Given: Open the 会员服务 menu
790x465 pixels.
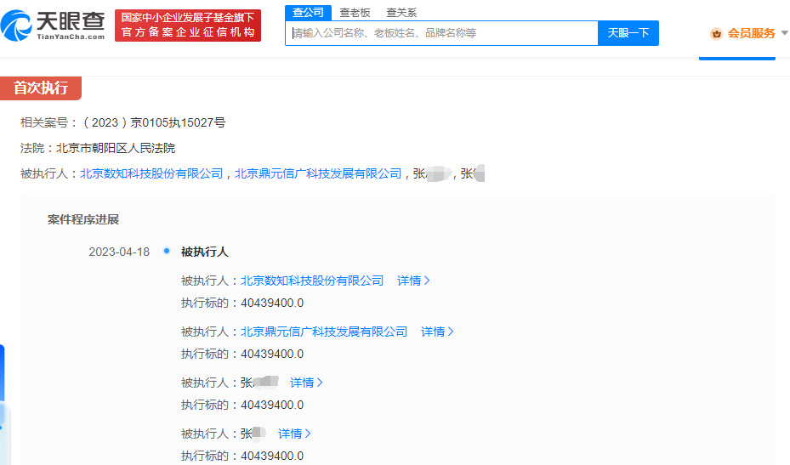Looking at the screenshot, I should pyautogui.click(x=751, y=33).
